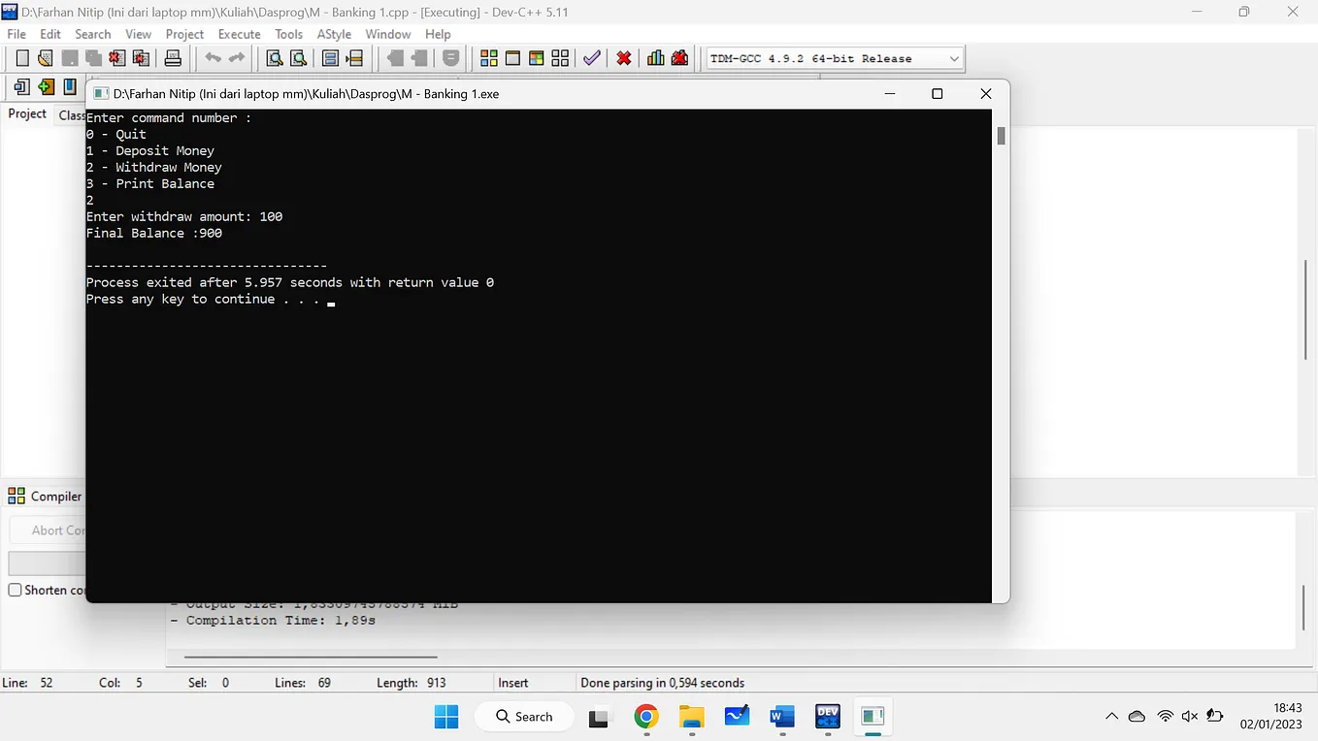Screen dimensions: 1318x741
Task: Click the muted volume tray icon
Action: [1190, 717]
